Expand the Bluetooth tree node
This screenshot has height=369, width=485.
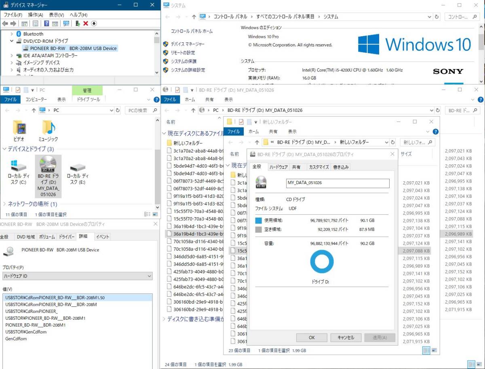[12, 34]
